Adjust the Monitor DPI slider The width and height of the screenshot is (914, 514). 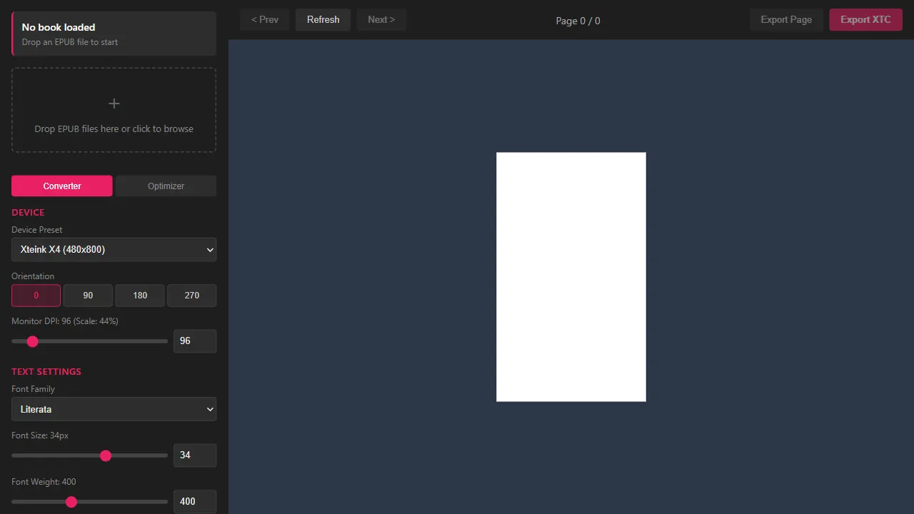coord(90,341)
